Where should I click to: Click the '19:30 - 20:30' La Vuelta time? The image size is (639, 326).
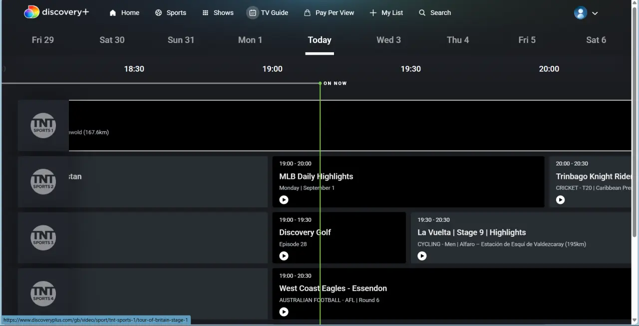click(x=433, y=220)
